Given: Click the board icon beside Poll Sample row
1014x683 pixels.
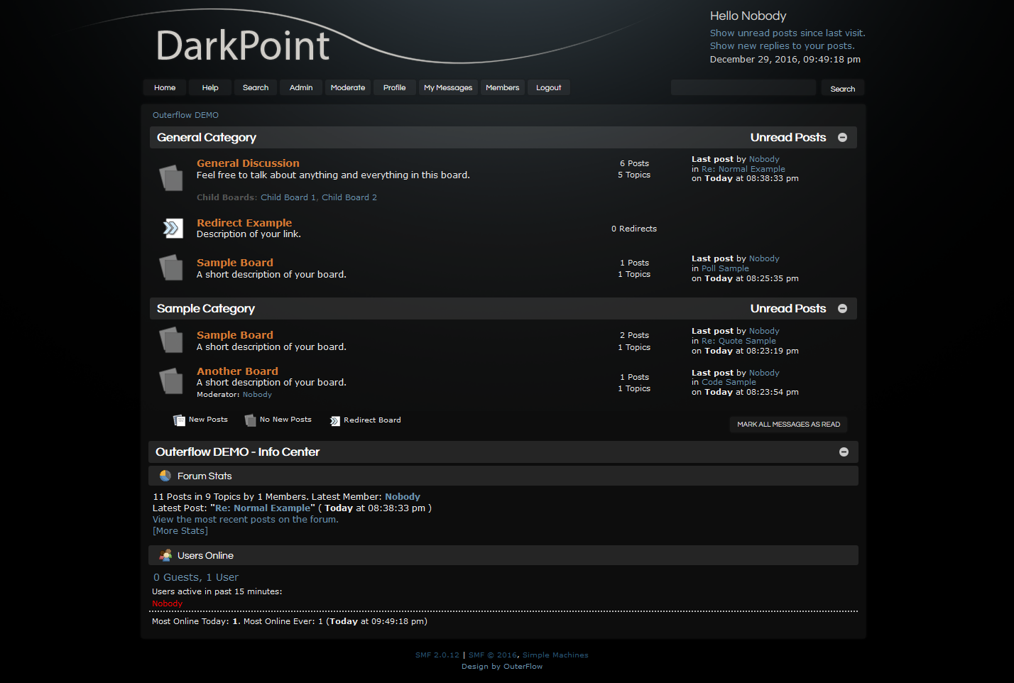Looking at the screenshot, I should (x=171, y=268).
